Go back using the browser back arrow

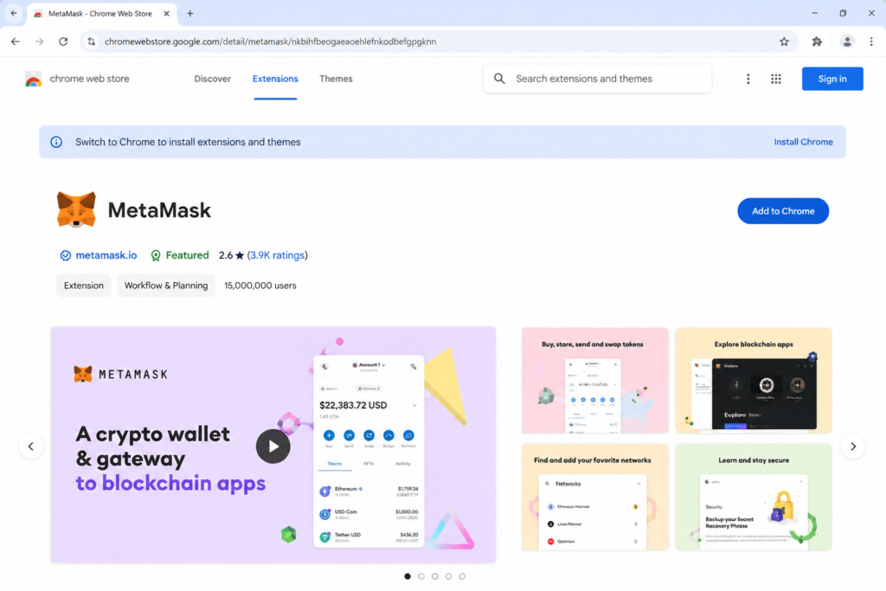point(16,42)
